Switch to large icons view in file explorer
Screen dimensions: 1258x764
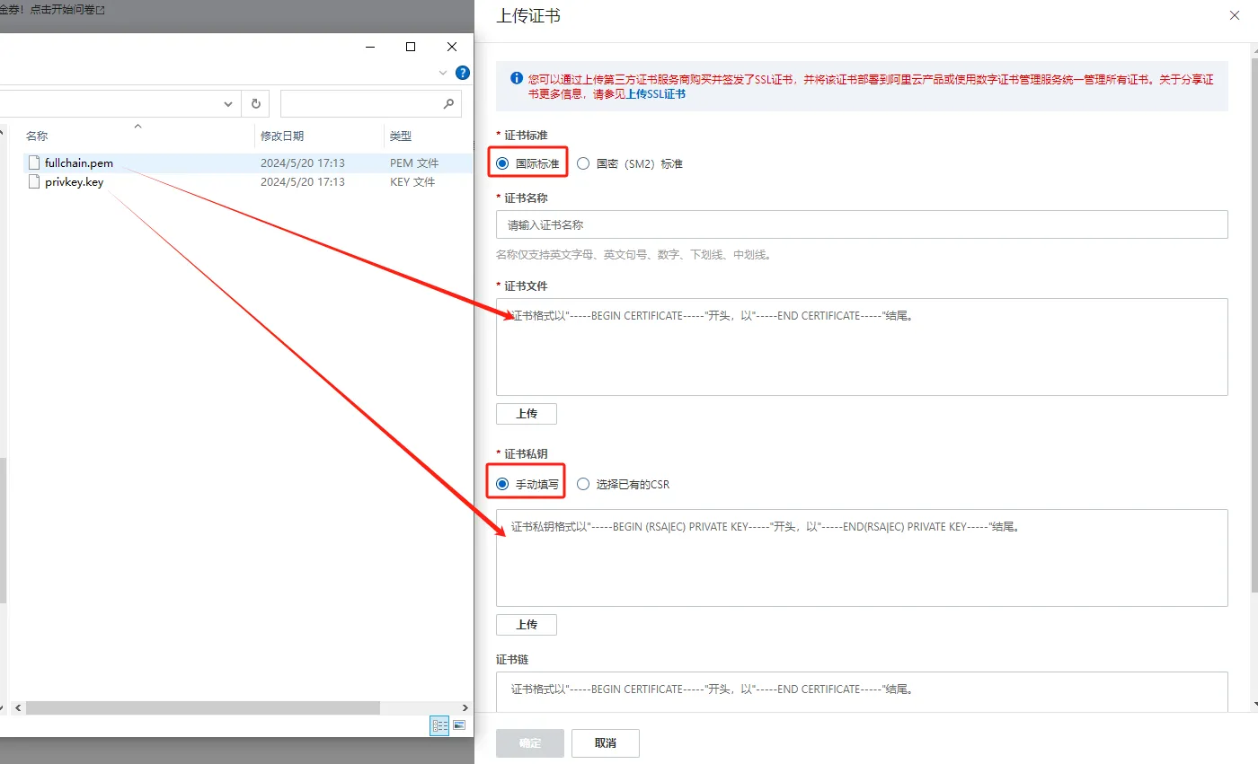pos(458,725)
